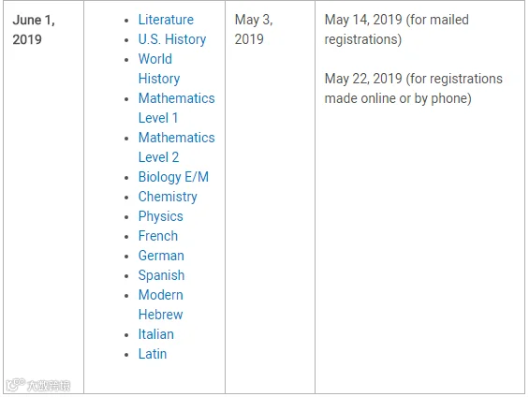This screenshot has height=397, width=529.
Task: Select the Latin link
Action: (x=153, y=354)
